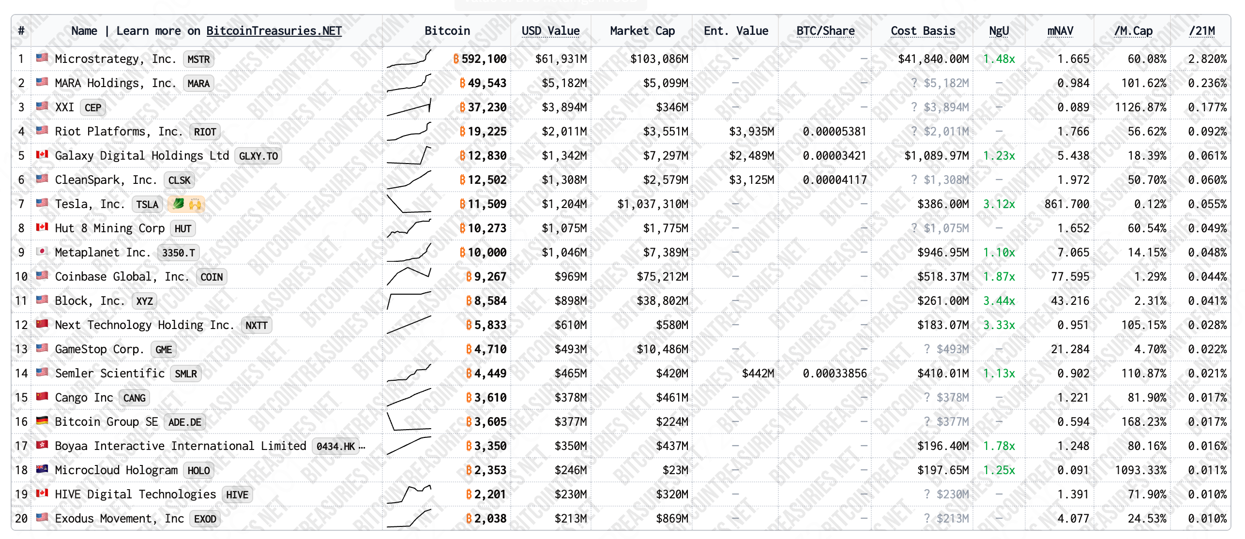Click the US flag beside Microstrategy
Viewport: 1245px width, 539px height.
(42, 58)
